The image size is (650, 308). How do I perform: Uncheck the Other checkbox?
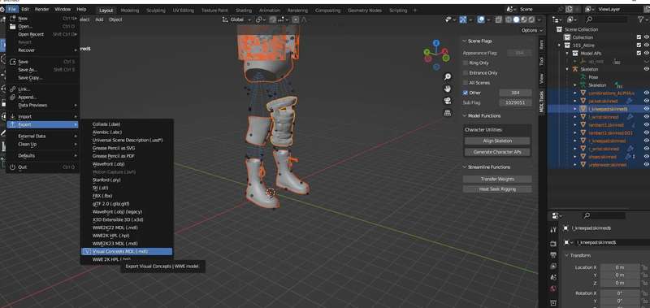(x=466, y=93)
